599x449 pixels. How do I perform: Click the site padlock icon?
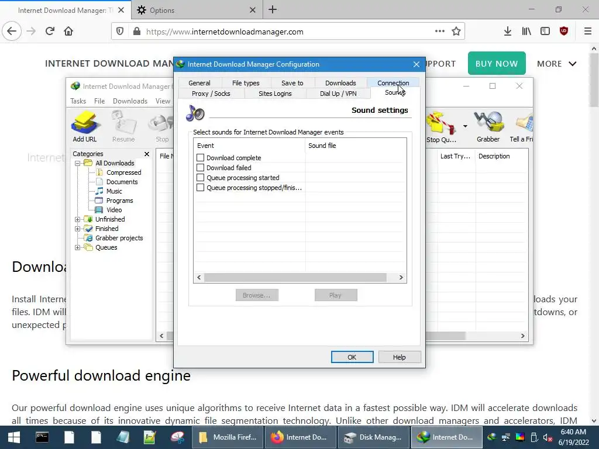click(x=137, y=32)
